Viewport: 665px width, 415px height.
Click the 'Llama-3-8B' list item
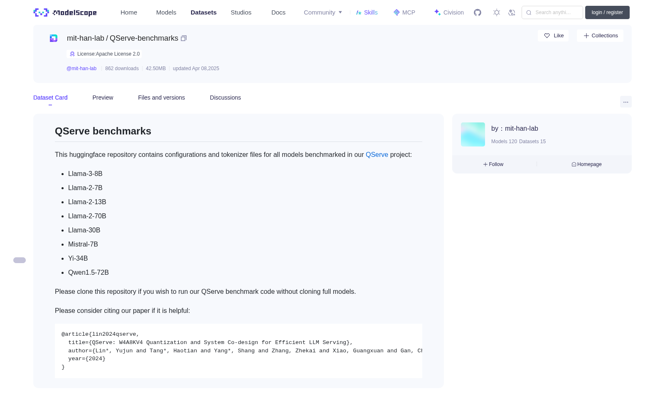click(x=85, y=173)
